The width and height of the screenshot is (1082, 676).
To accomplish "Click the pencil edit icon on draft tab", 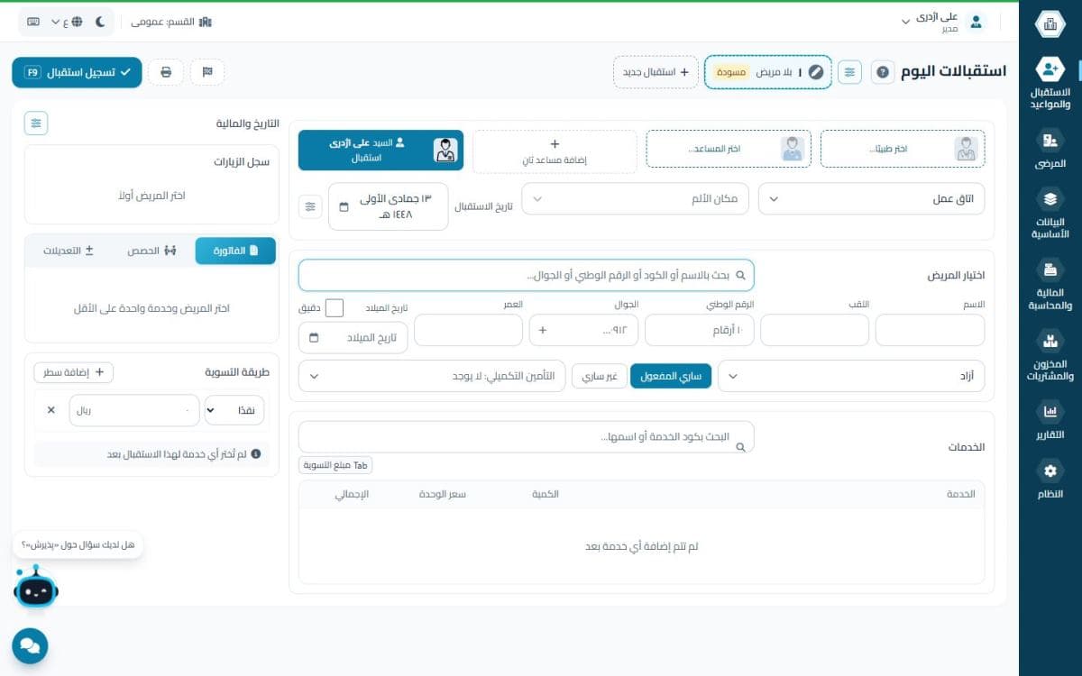I will pos(816,72).
